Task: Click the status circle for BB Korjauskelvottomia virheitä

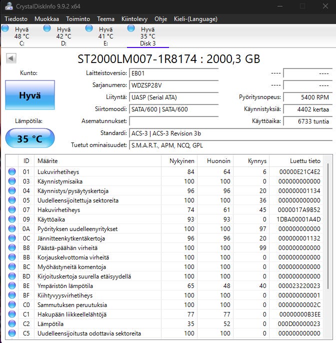Action: pos(12,257)
